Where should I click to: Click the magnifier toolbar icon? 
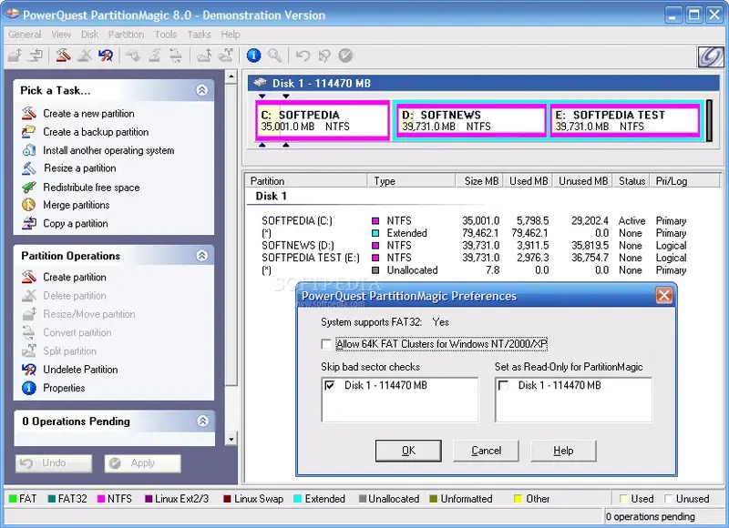275,56
